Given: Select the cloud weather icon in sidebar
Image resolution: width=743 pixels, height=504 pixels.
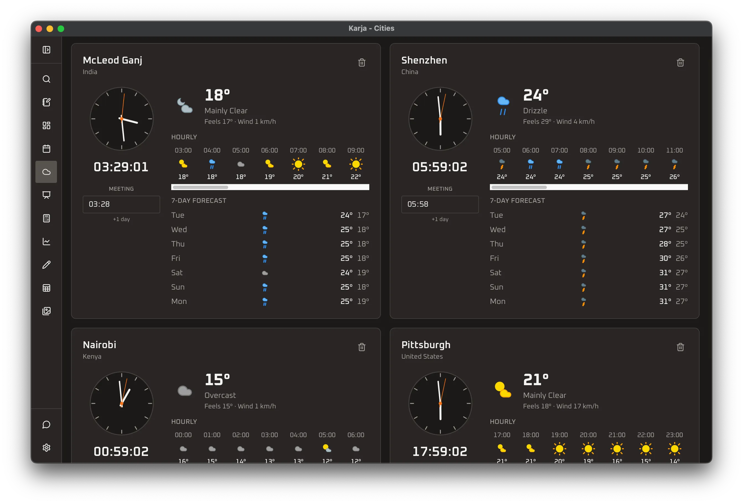Looking at the screenshot, I should tap(46, 172).
